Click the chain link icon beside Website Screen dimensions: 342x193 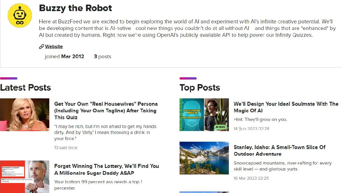41,47
